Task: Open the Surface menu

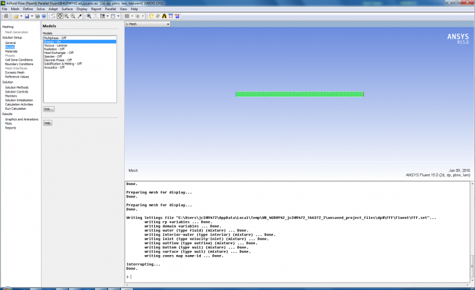Action: [67, 9]
